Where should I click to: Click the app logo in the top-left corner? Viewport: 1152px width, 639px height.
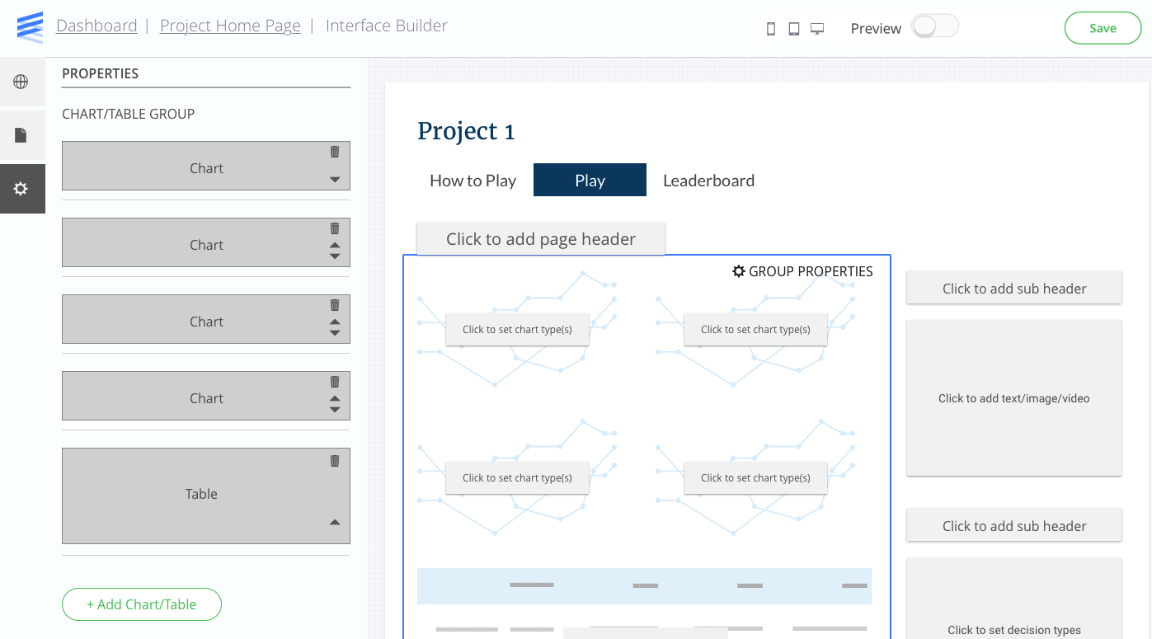[x=30, y=26]
